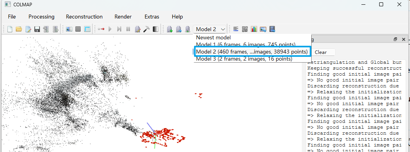
Task: Minimize the COLMAP window
Action: point(363,4)
